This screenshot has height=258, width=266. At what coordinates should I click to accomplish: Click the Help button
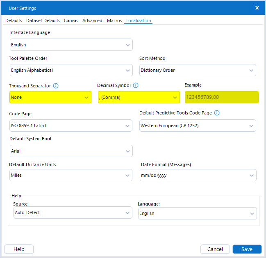pyautogui.click(x=19, y=249)
